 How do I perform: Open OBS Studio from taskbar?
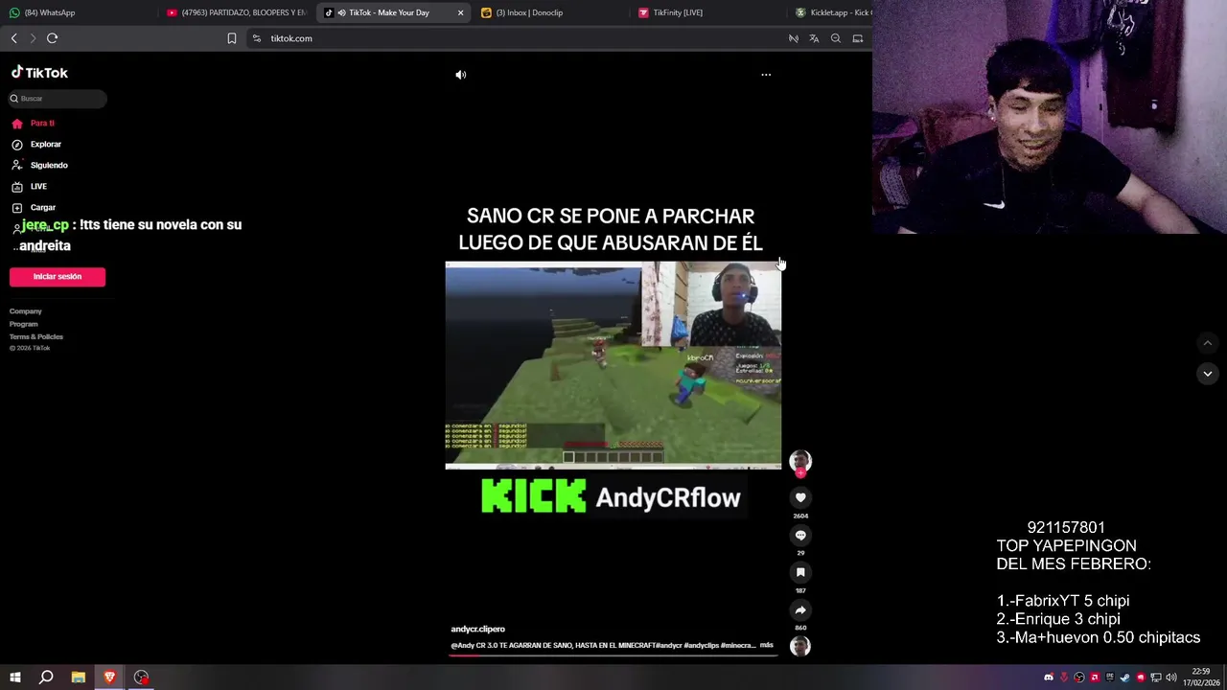(141, 678)
